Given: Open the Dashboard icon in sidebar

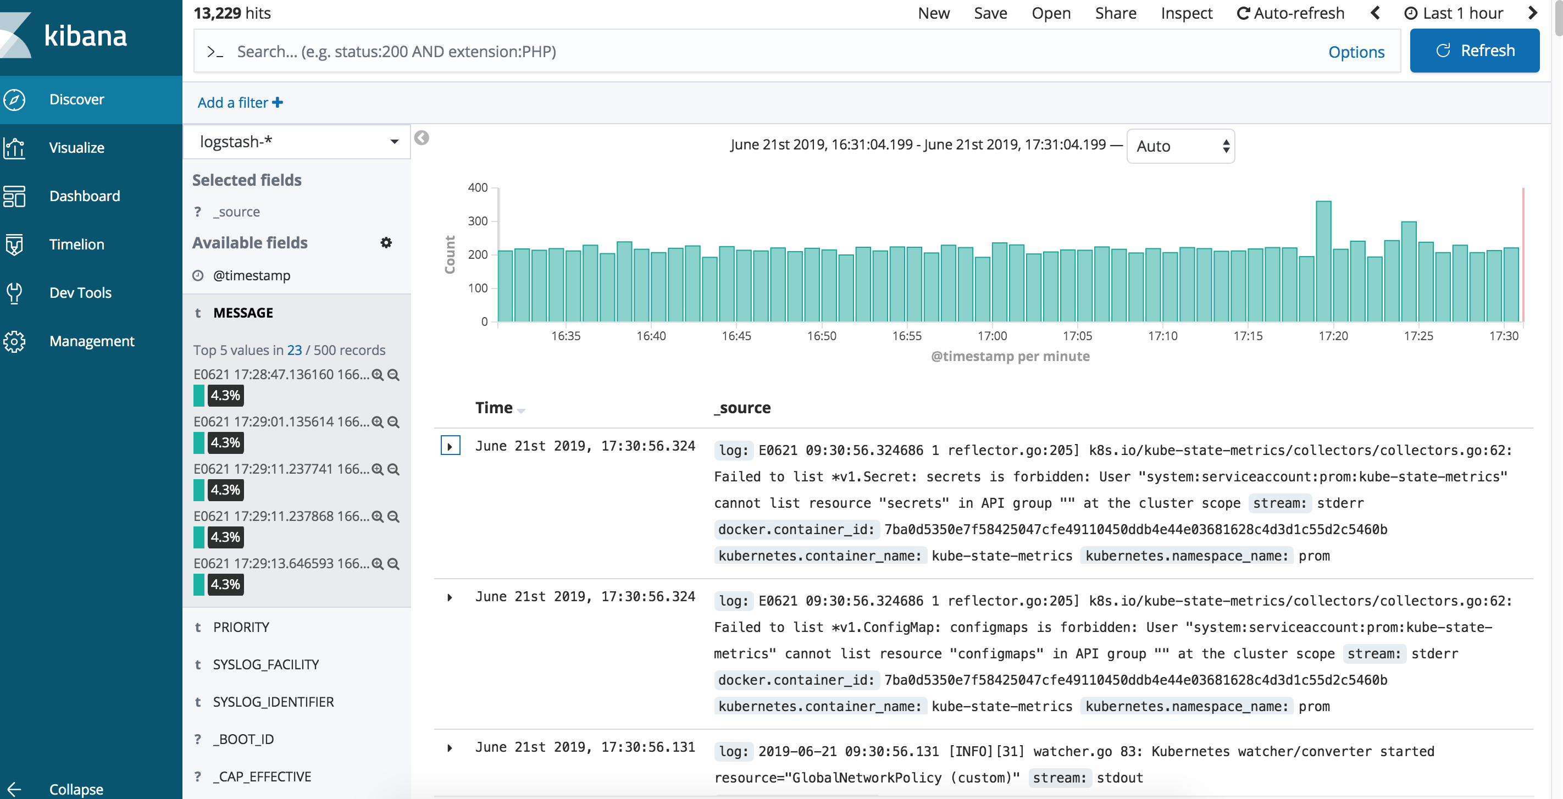Looking at the screenshot, I should (x=14, y=196).
